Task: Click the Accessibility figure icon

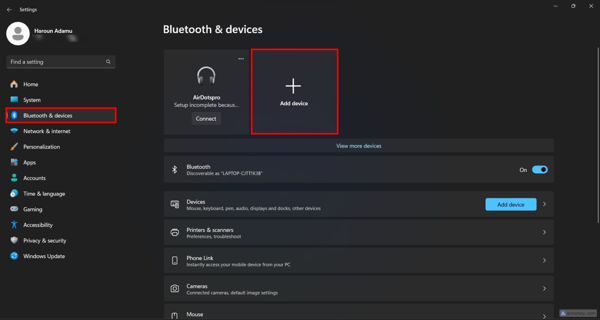Action: point(14,225)
